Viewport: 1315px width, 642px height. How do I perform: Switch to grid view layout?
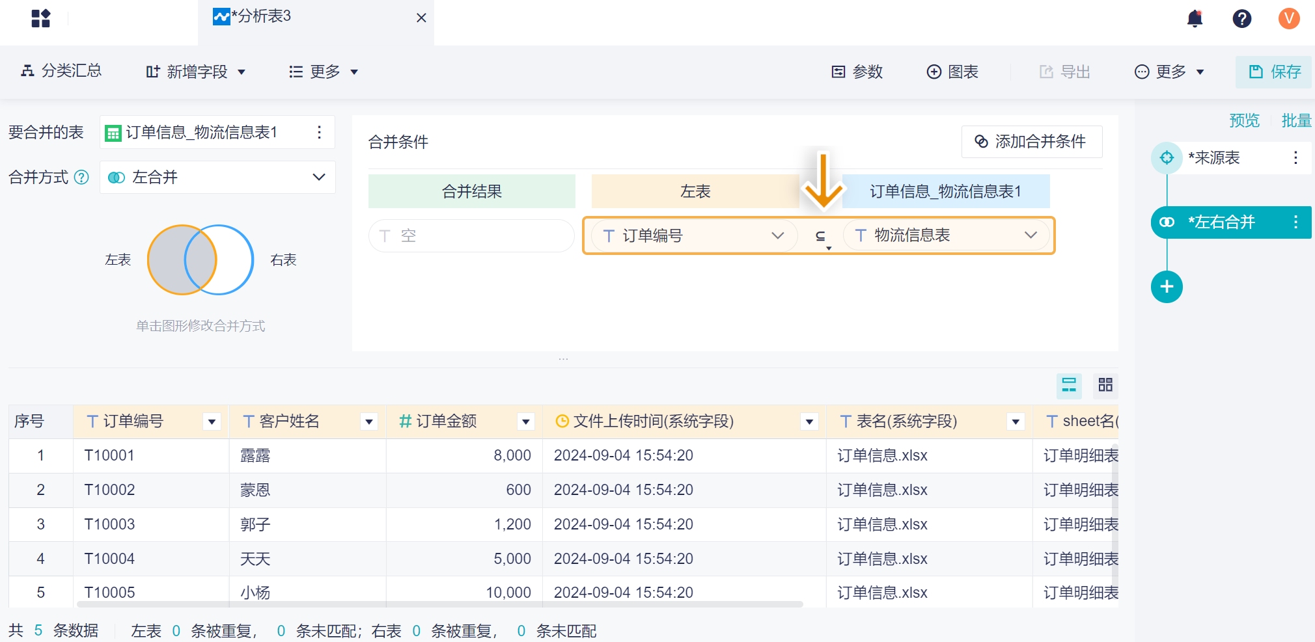point(1105,385)
